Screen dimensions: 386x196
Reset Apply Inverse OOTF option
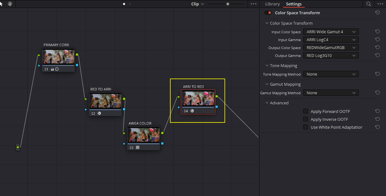(x=377, y=119)
